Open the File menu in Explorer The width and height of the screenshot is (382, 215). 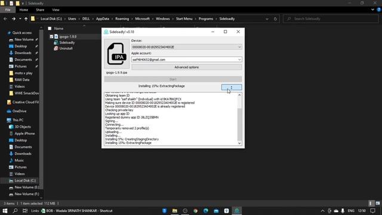coord(8,10)
